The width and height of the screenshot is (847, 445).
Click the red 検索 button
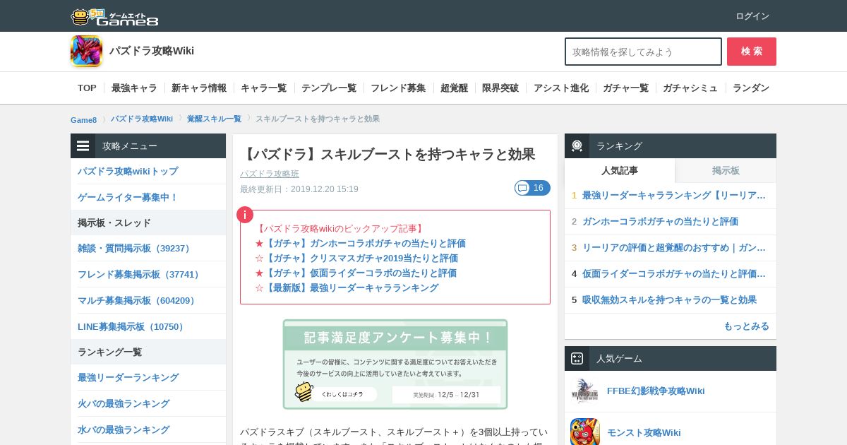(x=752, y=52)
